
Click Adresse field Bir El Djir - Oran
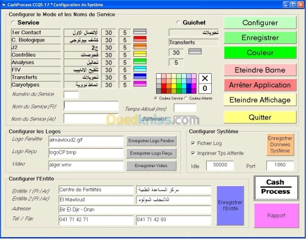pos(135,210)
